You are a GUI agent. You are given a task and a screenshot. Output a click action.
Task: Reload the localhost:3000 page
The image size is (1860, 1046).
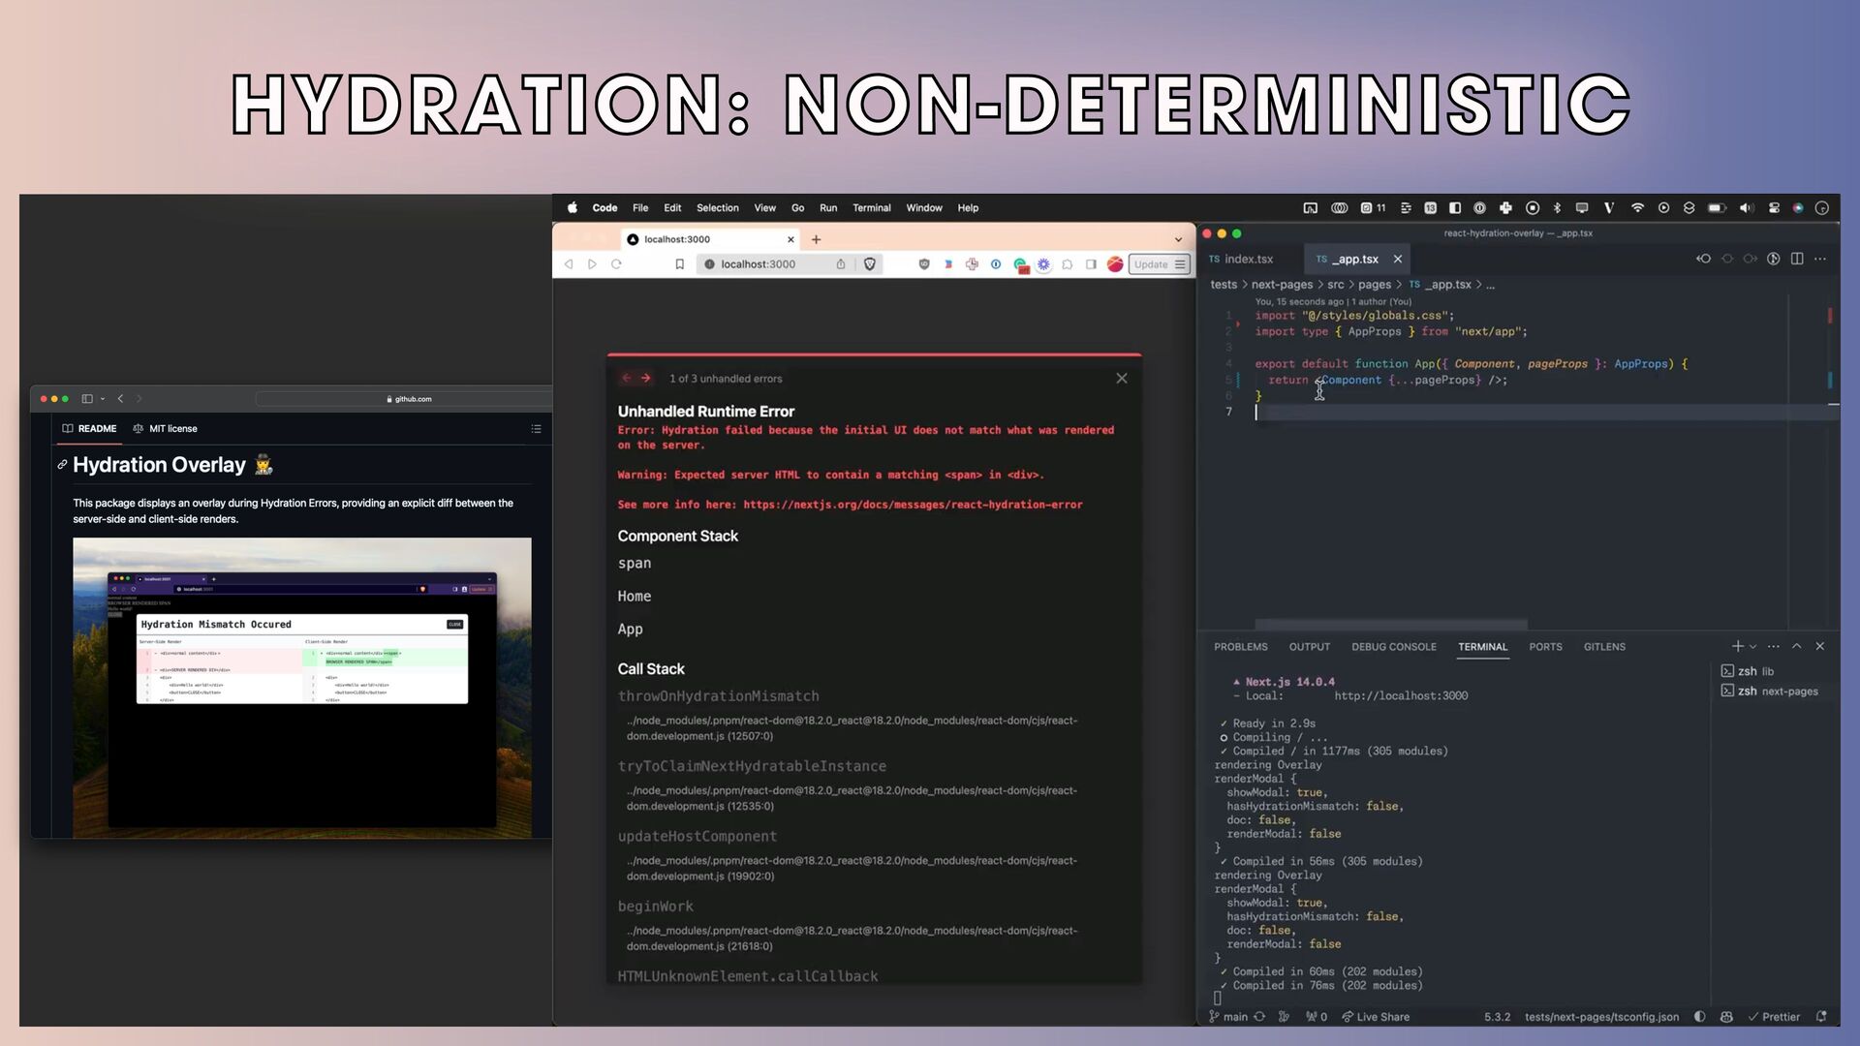point(616,264)
